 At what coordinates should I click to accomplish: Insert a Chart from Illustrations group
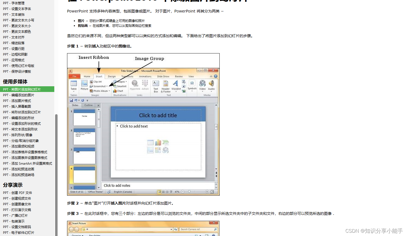coord(118,91)
